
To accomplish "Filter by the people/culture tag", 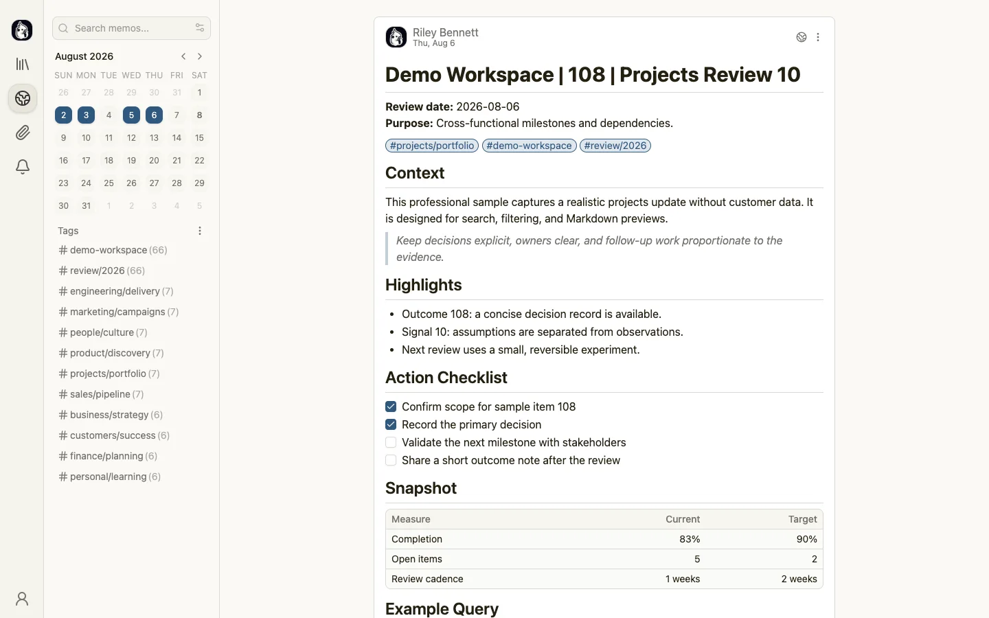I will [x=103, y=332].
